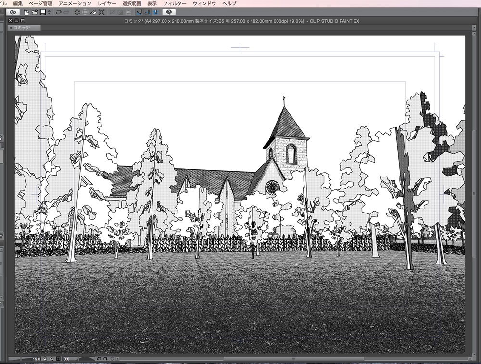The image size is (481, 364).
Task: Open the ヘルプ menu
Action: click(229, 3)
